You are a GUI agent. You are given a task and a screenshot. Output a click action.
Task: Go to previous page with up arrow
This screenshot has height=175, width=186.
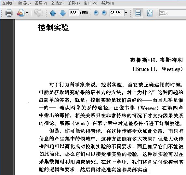point(53,13)
